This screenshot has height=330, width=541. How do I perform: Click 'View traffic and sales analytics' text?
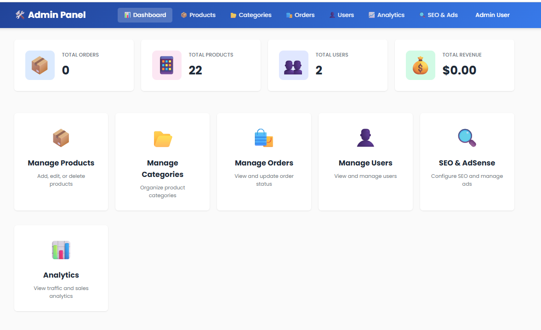click(61, 292)
